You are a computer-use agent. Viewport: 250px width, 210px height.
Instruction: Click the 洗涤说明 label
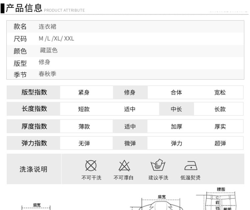pyautogui.click(x=33, y=169)
